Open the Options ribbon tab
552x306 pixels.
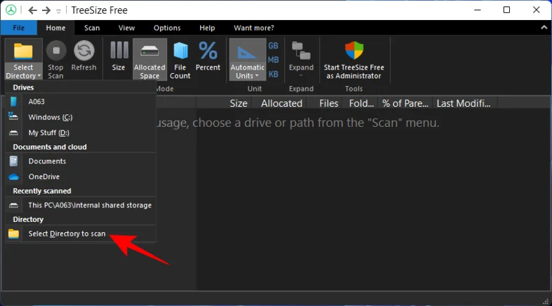pyautogui.click(x=167, y=28)
